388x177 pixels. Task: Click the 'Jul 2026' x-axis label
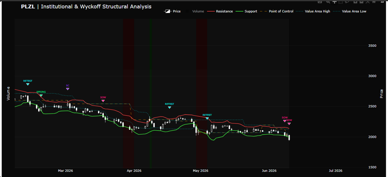(335, 171)
